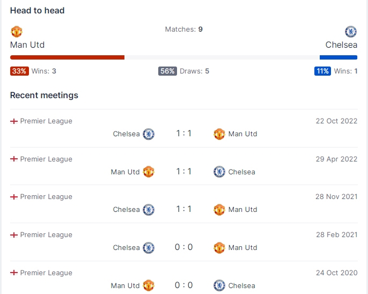Click Chelsea crest in 28 Nov 2021 match

pyautogui.click(x=149, y=210)
